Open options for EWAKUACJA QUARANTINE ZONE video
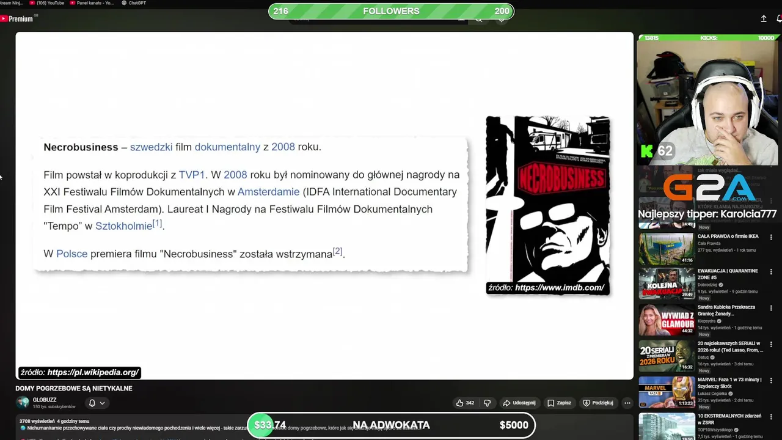The image size is (782, 440). [x=771, y=272]
